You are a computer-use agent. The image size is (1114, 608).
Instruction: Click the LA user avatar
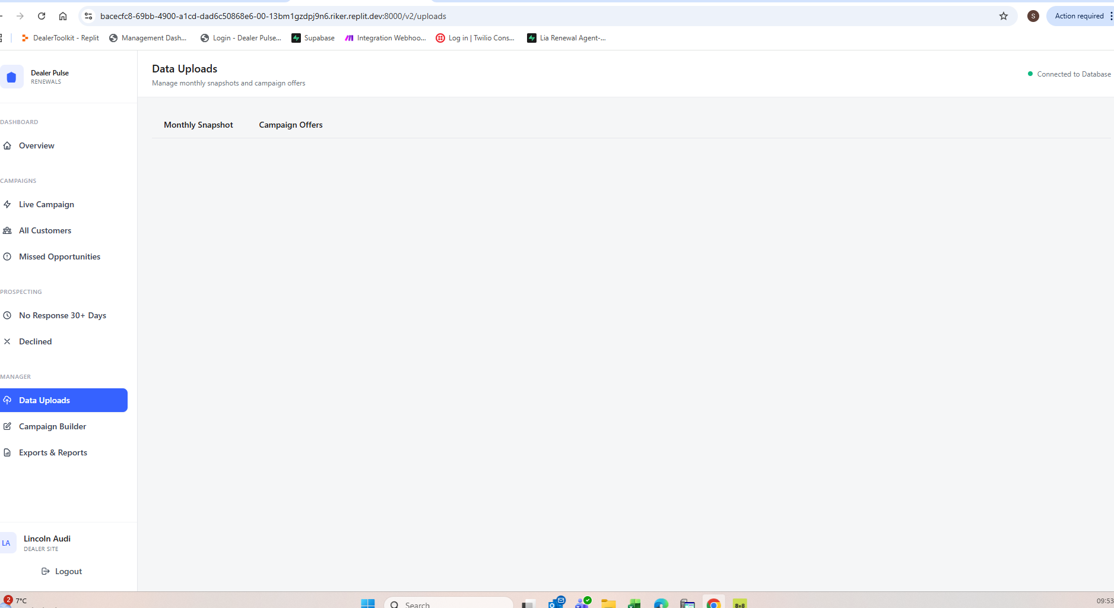pos(7,543)
